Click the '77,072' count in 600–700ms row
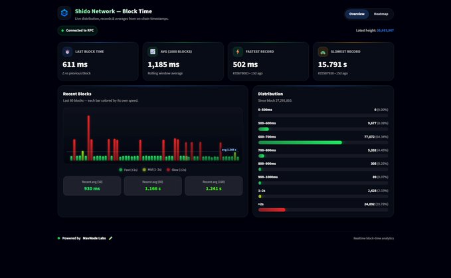This screenshot has height=278, width=451. point(369,137)
